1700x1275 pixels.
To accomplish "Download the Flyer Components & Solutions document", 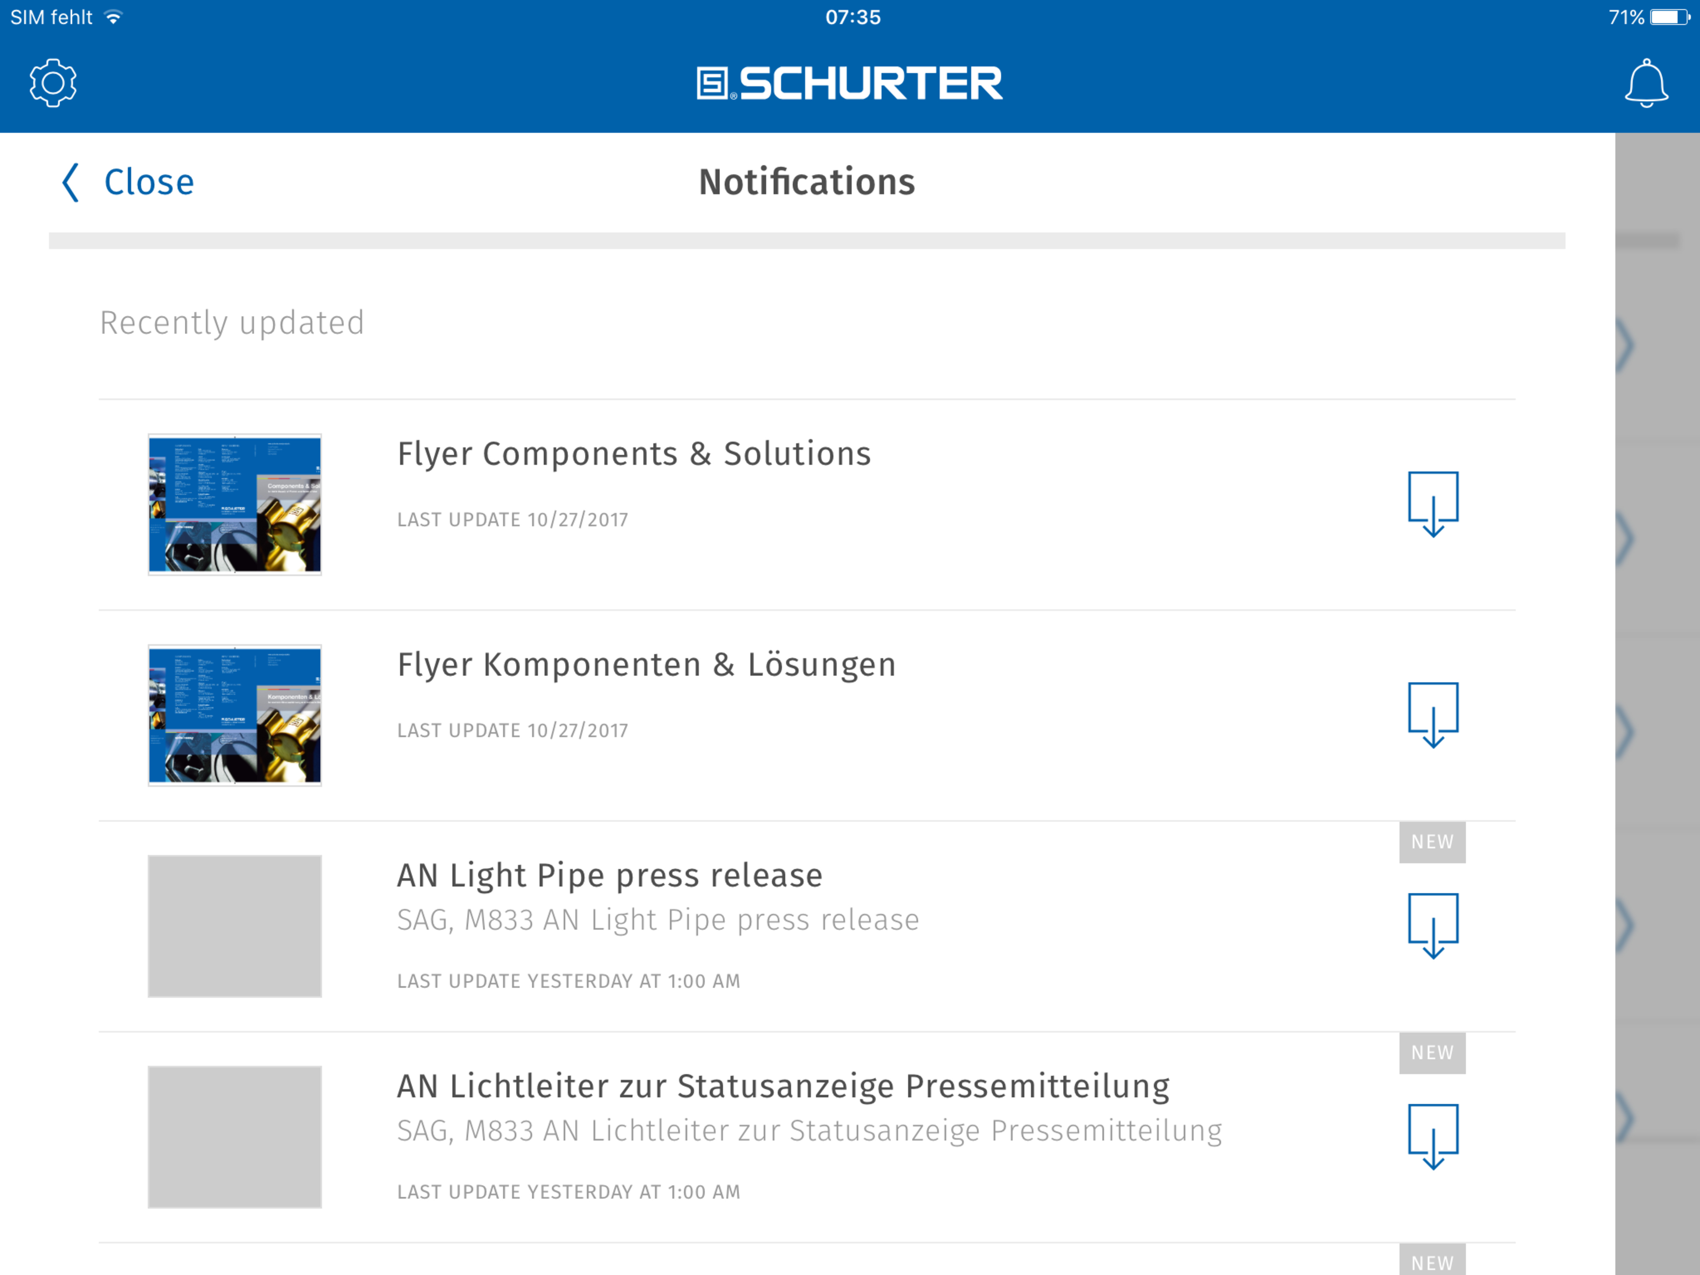I will tap(1433, 504).
